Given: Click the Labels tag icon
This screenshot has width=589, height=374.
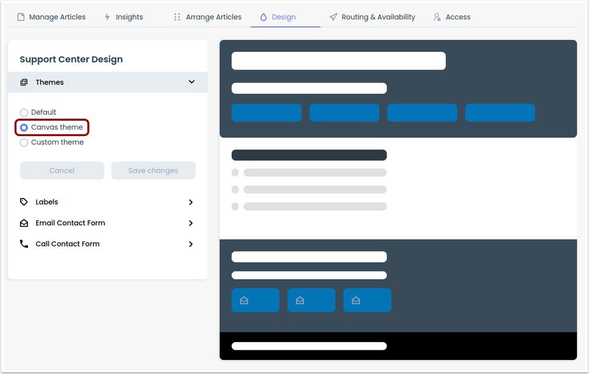Looking at the screenshot, I should pyautogui.click(x=24, y=202).
